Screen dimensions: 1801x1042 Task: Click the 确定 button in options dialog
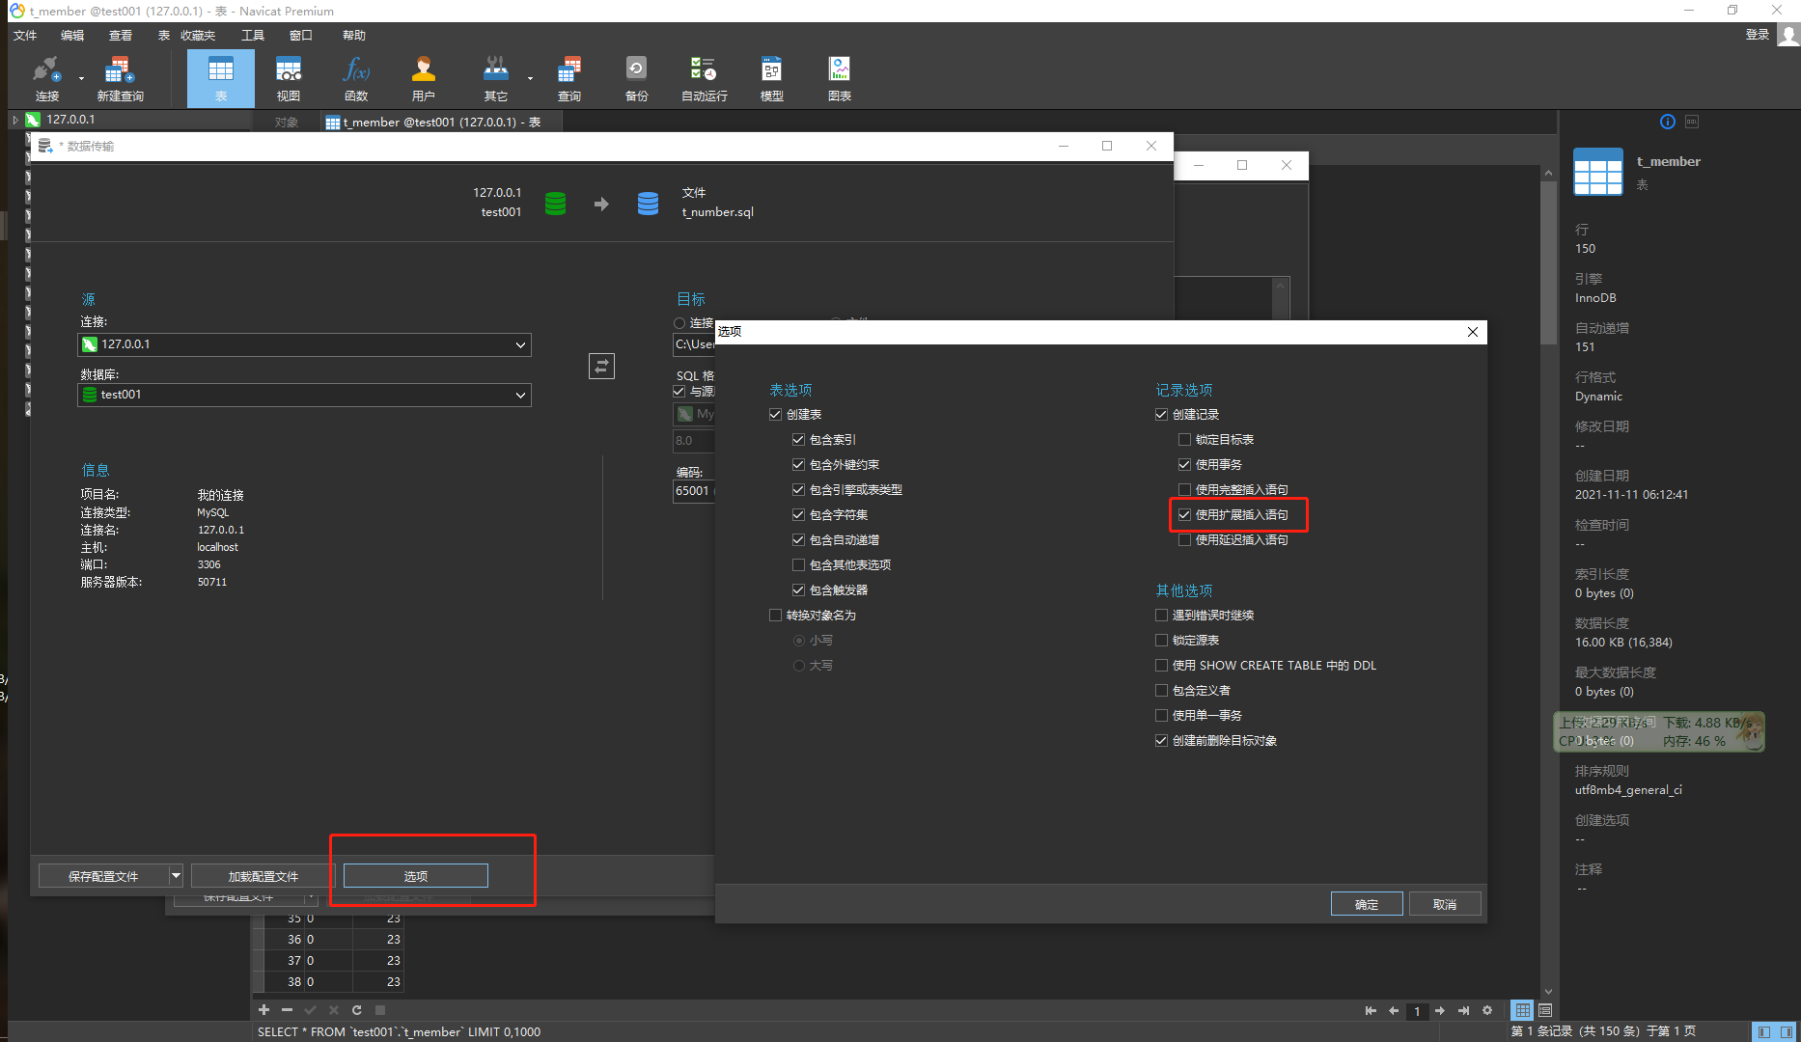pos(1367,904)
